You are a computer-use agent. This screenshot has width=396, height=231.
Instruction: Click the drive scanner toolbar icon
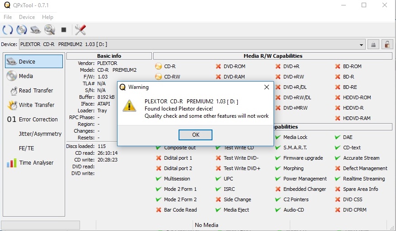coord(36,30)
